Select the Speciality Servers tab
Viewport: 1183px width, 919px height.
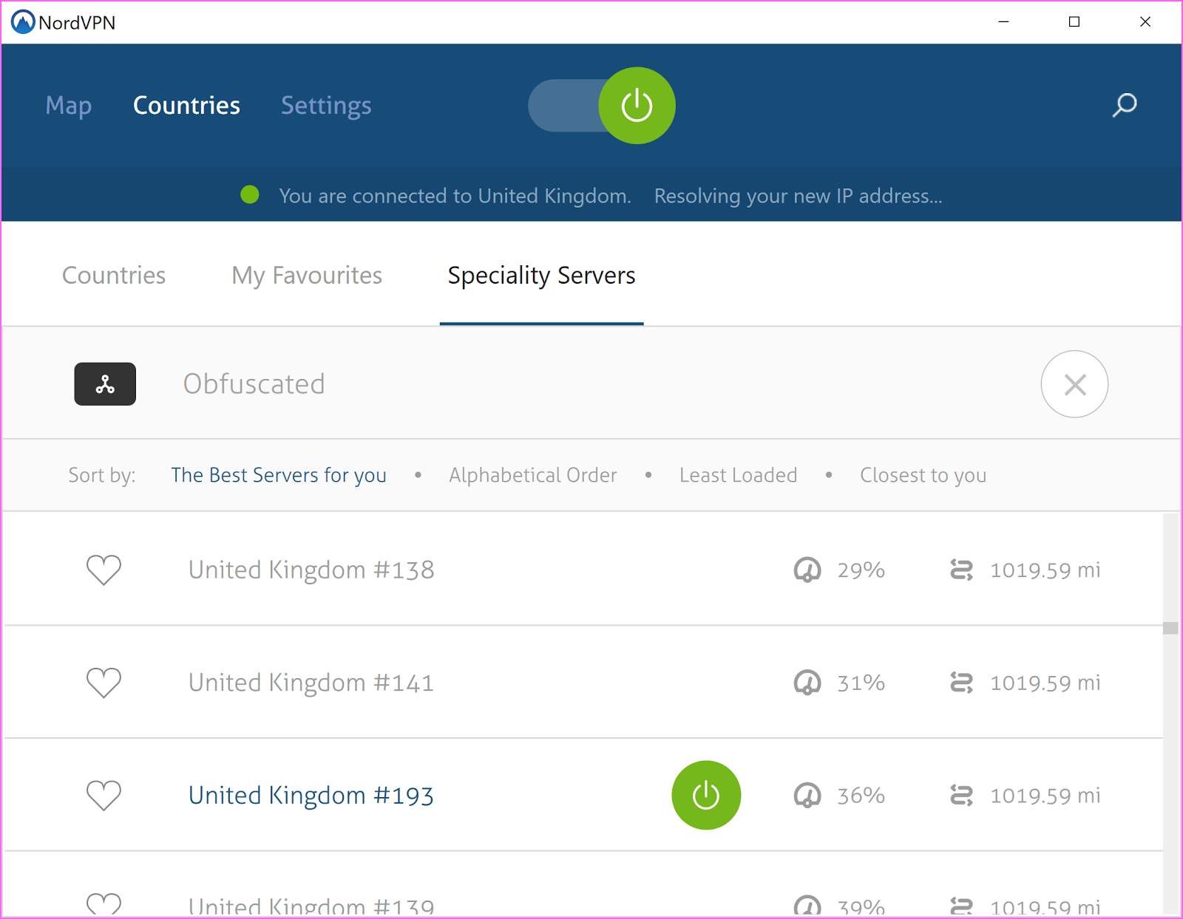pos(541,276)
